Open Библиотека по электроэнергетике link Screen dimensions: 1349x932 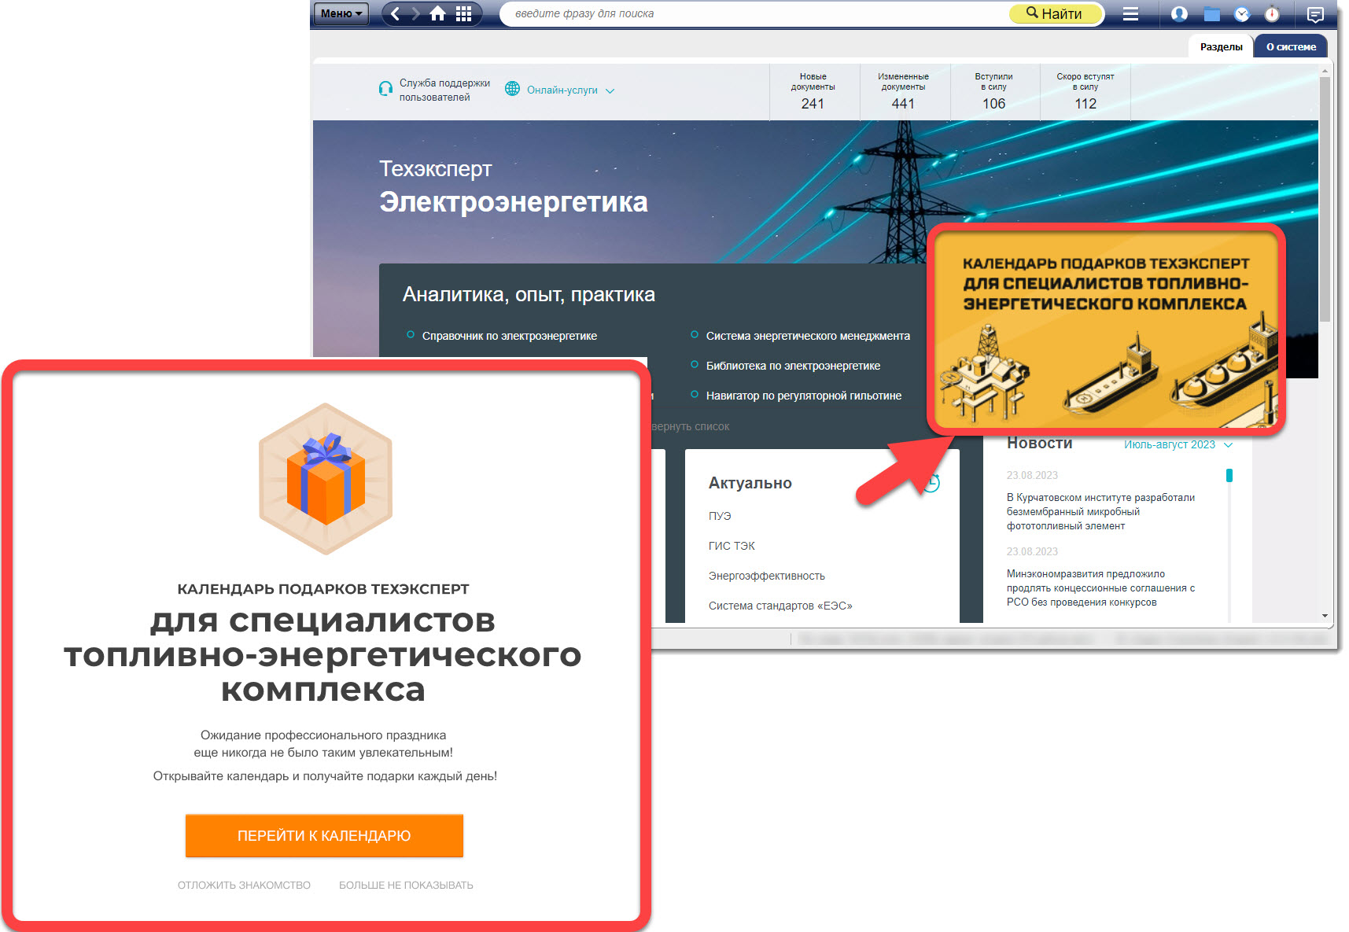click(x=793, y=366)
